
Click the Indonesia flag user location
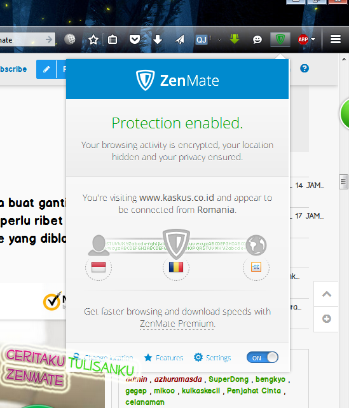(99, 267)
